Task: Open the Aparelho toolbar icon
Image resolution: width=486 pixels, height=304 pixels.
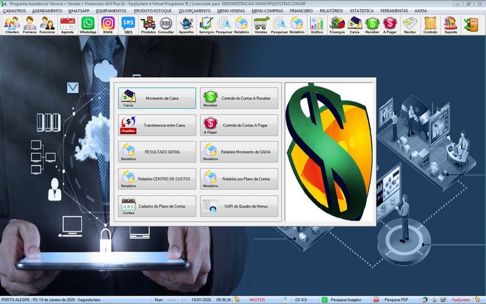Action: (x=187, y=25)
